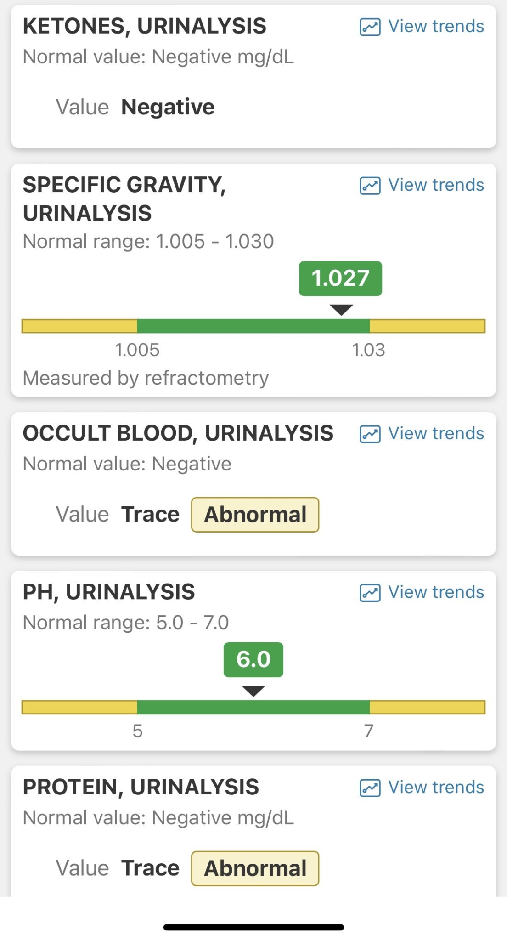
Task: Tap the pH range bar
Action: [x=253, y=707]
